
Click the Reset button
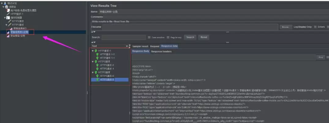[204, 37]
